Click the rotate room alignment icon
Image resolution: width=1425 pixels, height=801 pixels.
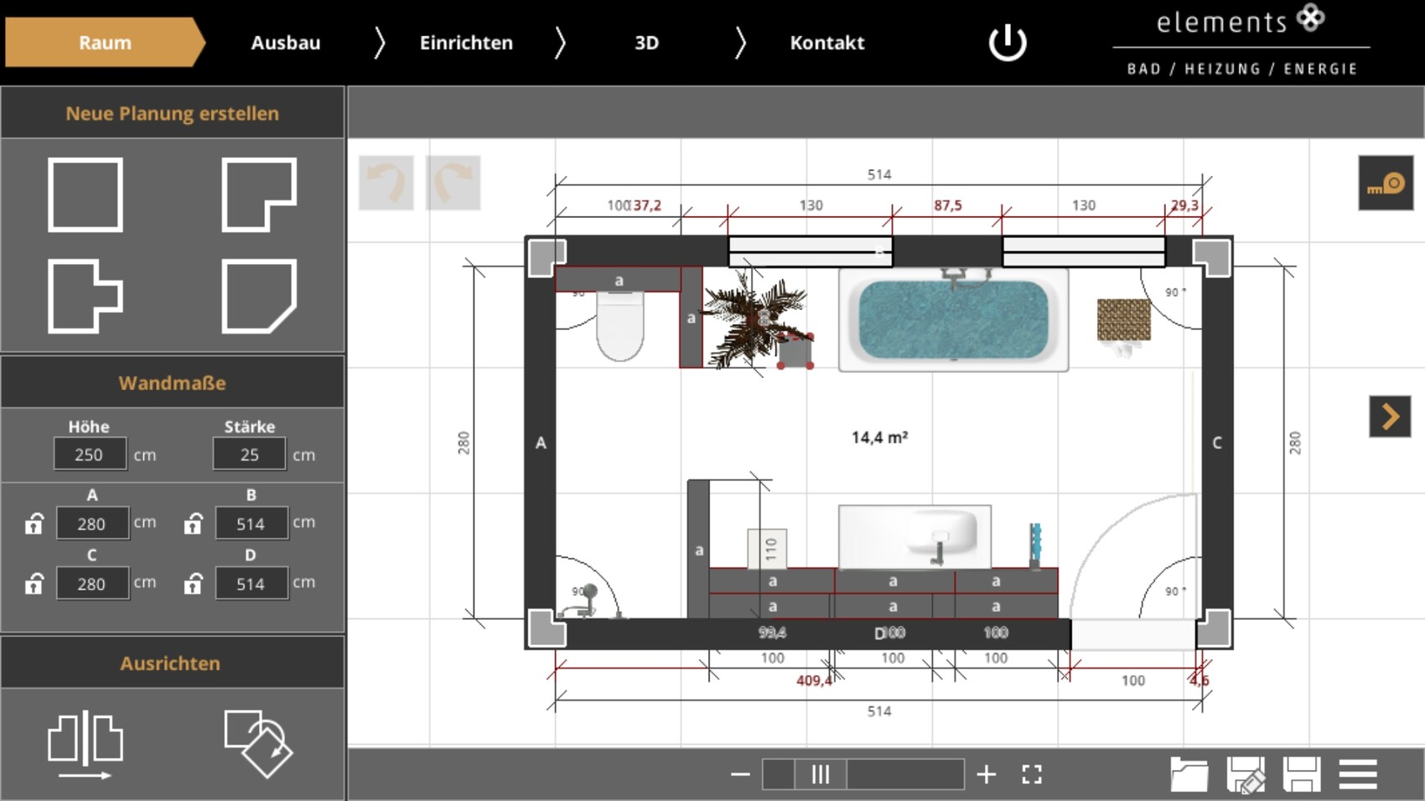(258, 744)
